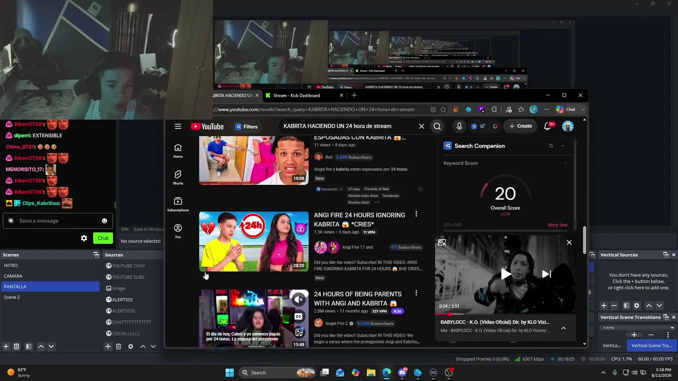This screenshot has width=678, height=381.
Task: Search by voice with the microphone icon
Action: point(459,126)
